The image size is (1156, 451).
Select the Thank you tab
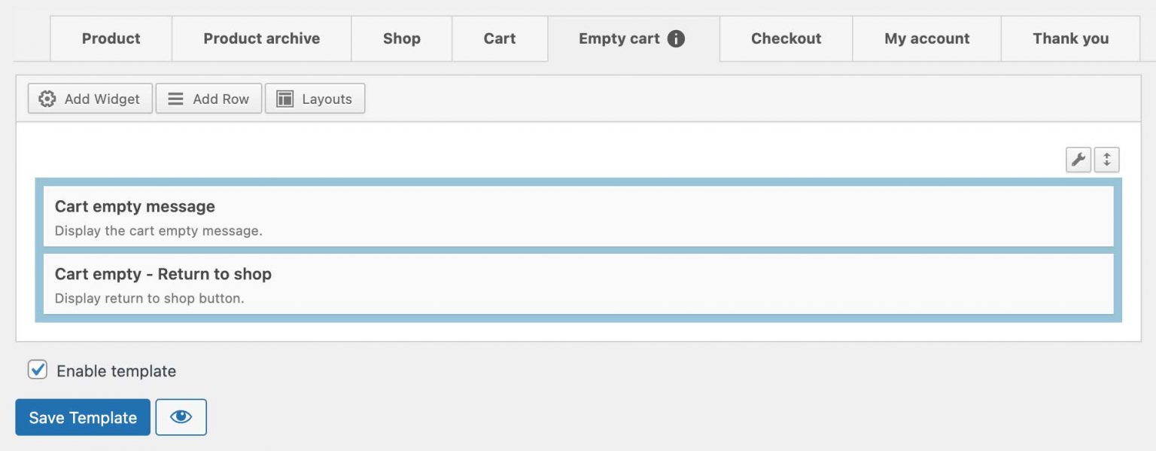[x=1069, y=38]
